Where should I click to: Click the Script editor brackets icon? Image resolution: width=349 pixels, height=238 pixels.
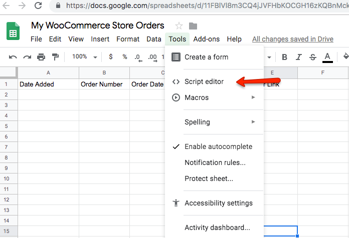(x=176, y=81)
